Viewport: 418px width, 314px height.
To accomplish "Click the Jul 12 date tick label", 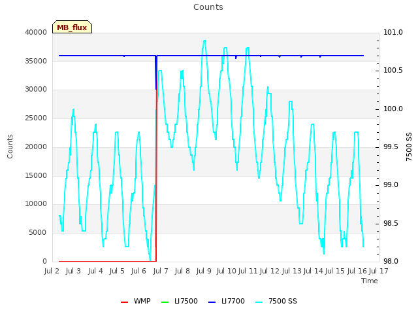I will point(269,271).
